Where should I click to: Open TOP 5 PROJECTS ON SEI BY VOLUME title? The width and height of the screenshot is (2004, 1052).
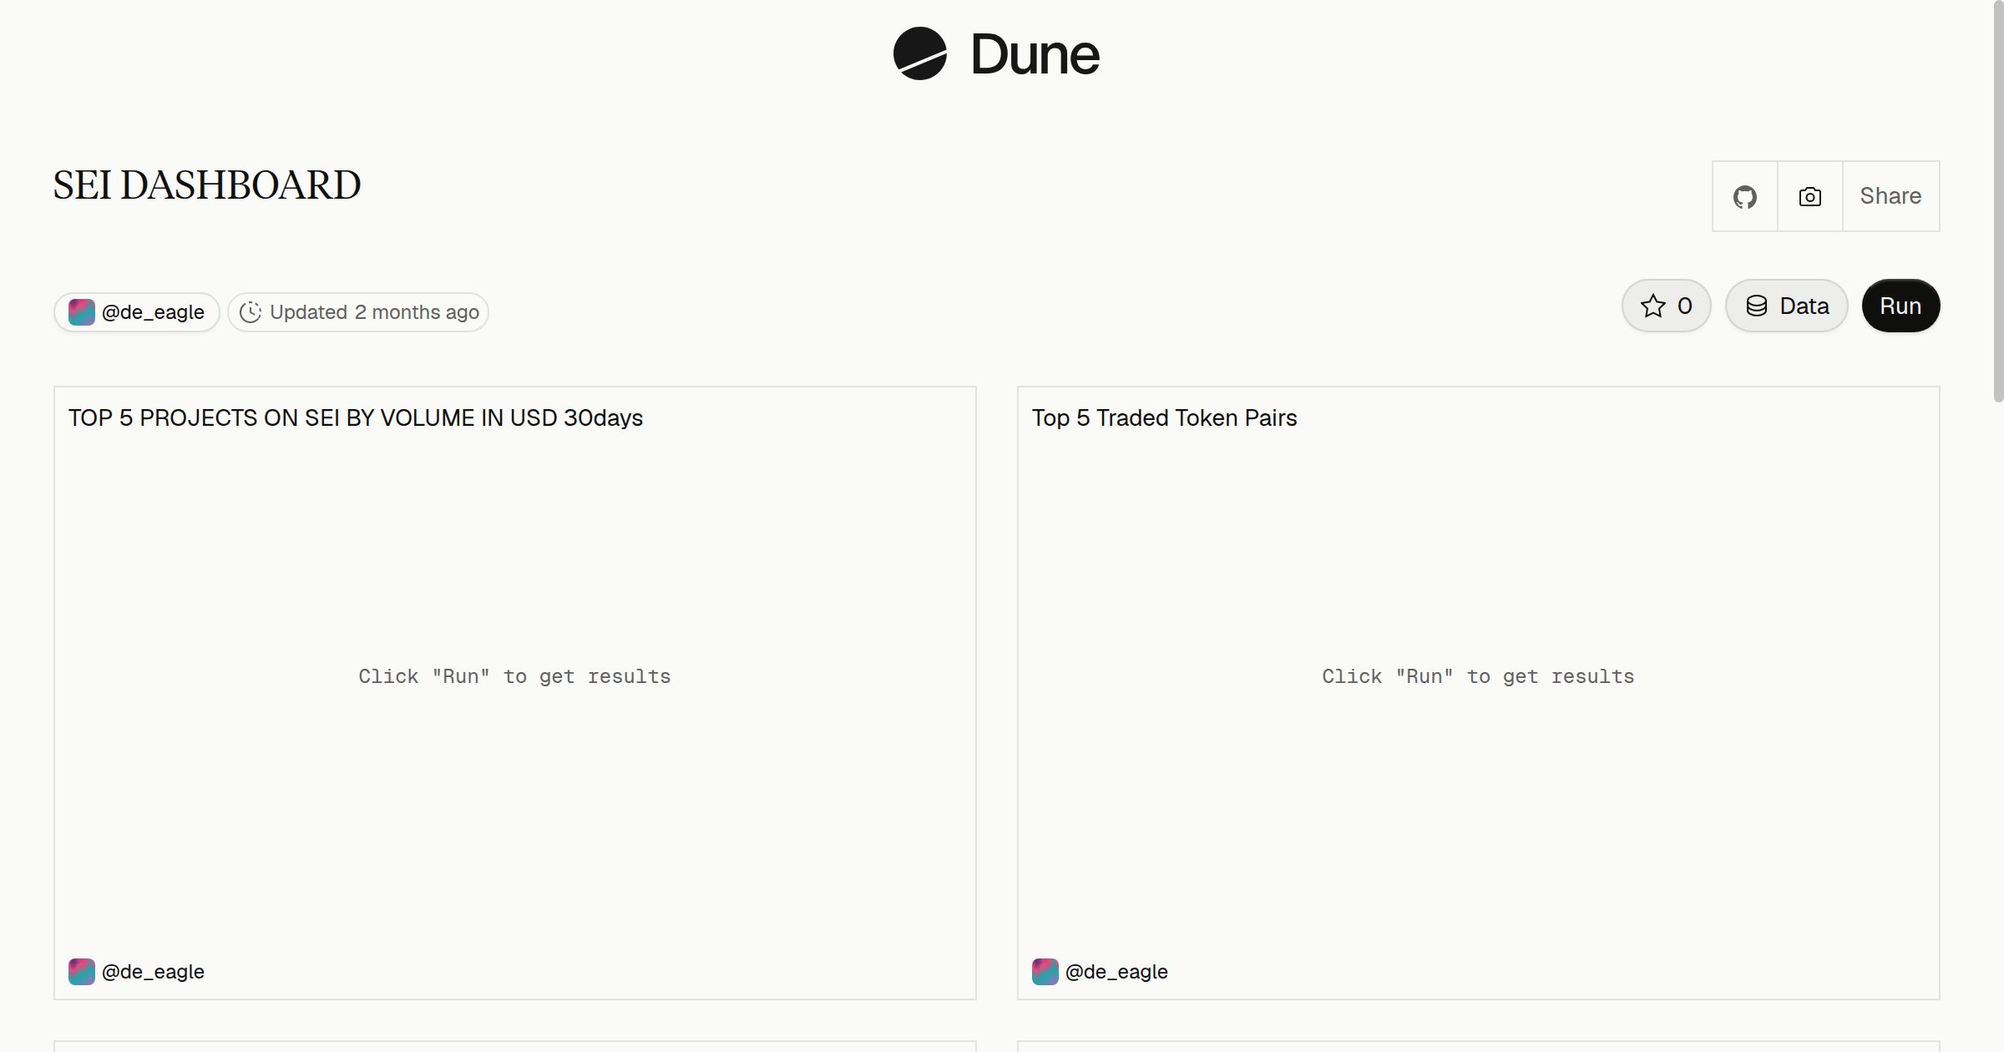(356, 417)
